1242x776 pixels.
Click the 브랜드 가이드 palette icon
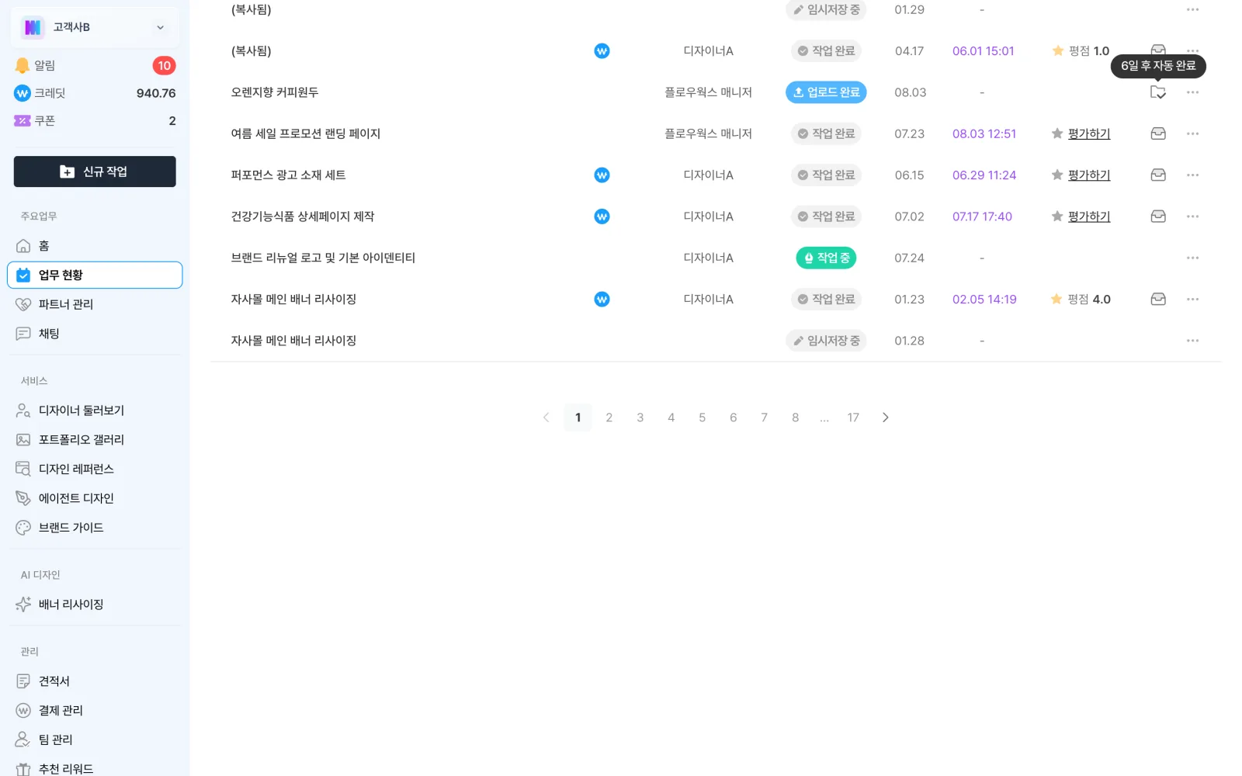point(23,528)
